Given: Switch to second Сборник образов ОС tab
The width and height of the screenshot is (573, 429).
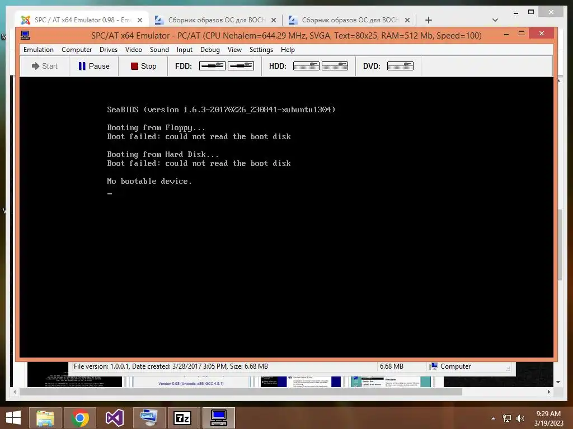Looking at the screenshot, I should pyautogui.click(x=216, y=20).
